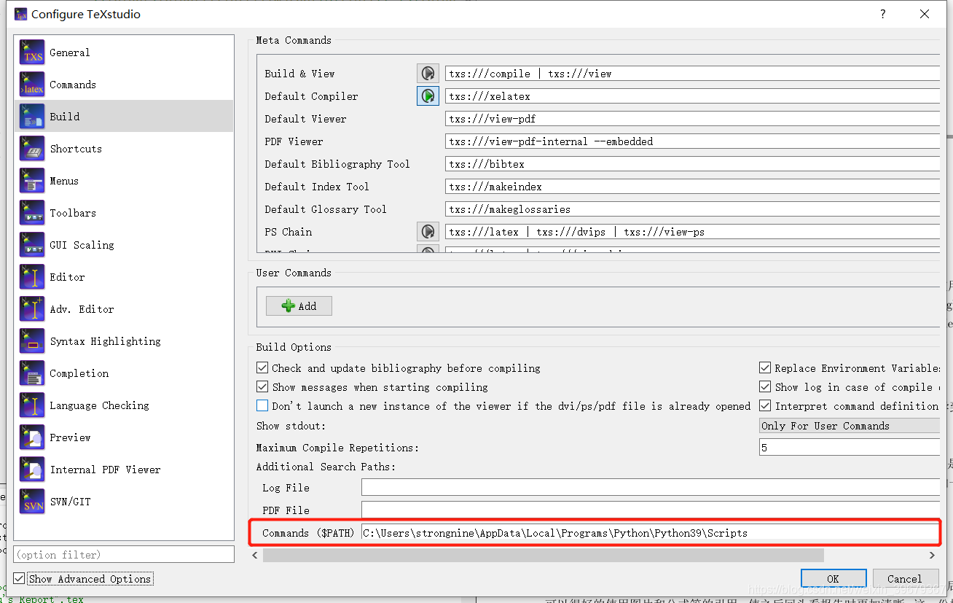Enable Don't launch a new viewer instance
The height and width of the screenshot is (603, 953).
[262, 406]
